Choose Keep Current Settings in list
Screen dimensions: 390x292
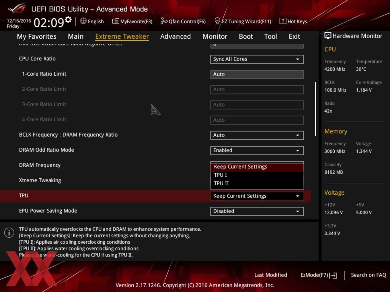click(257, 167)
